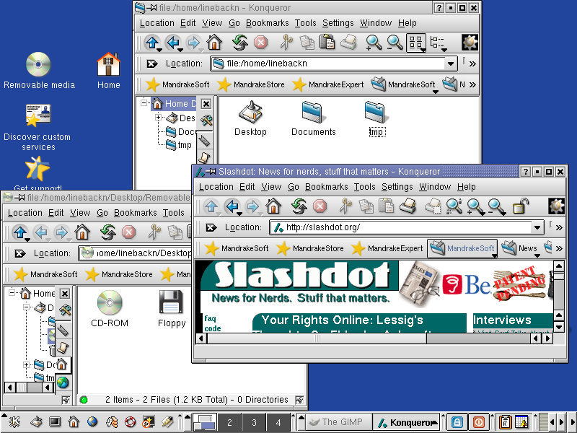Click the MandrakeSoft star bookmark in the Removable window
This screenshot has width=577, height=433.
(45, 274)
